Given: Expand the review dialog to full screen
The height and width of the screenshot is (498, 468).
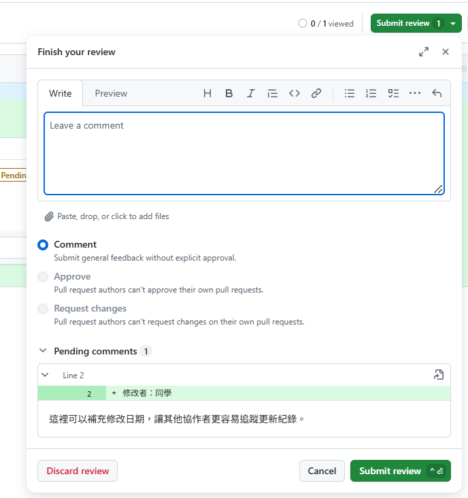Looking at the screenshot, I should (424, 52).
